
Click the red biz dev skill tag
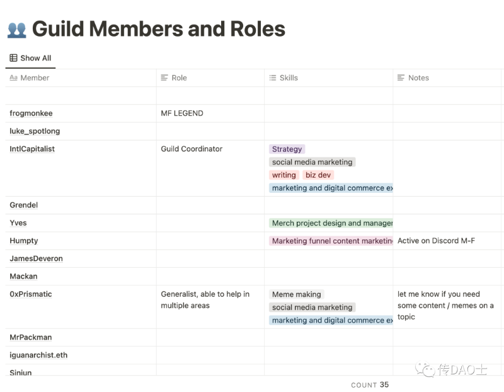click(x=318, y=175)
